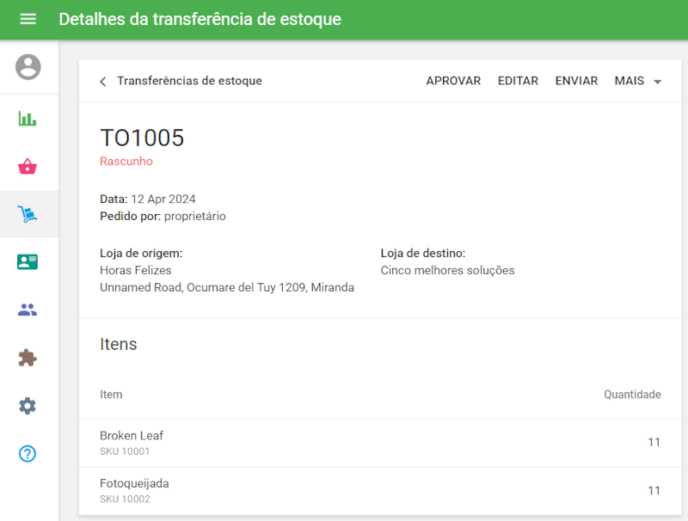Click ENVIAR to send the transfer
688x521 pixels.
pyautogui.click(x=575, y=81)
